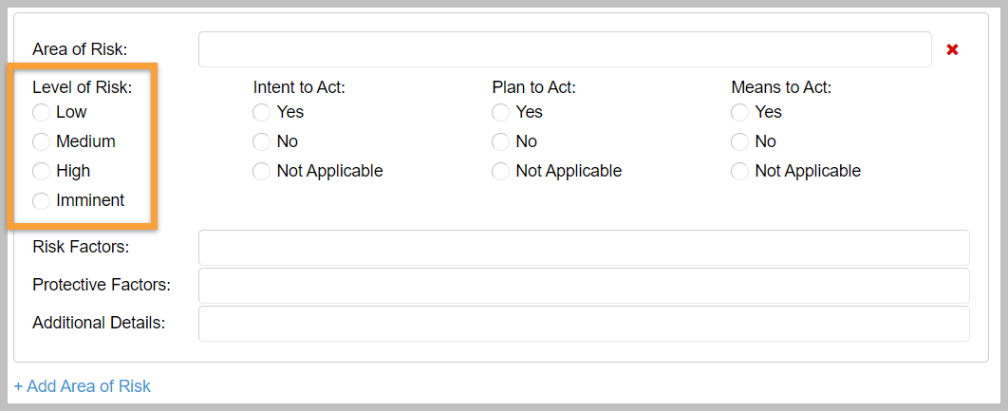This screenshot has width=1008, height=411.
Task: Focus the Risk Factors input box
Action: (584, 248)
